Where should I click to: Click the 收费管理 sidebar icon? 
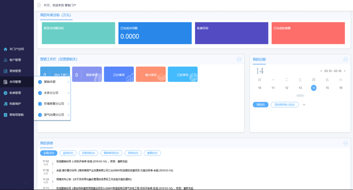[5, 93]
